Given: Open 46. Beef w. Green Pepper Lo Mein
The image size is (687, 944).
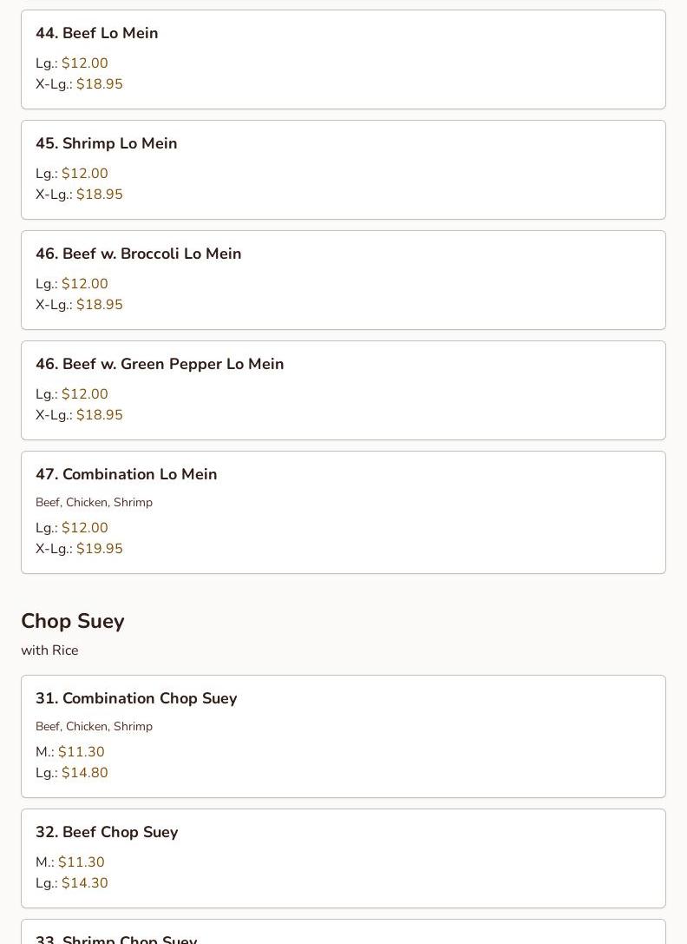Looking at the screenshot, I should pos(343,390).
